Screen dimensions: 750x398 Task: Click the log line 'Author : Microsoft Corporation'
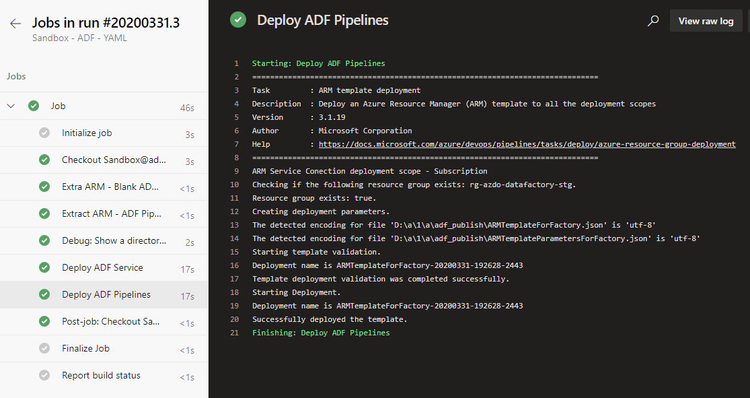pyautogui.click(x=332, y=130)
